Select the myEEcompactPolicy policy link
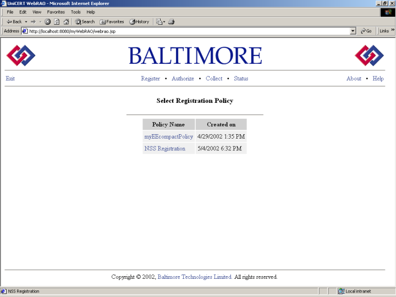 click(169, 136)
